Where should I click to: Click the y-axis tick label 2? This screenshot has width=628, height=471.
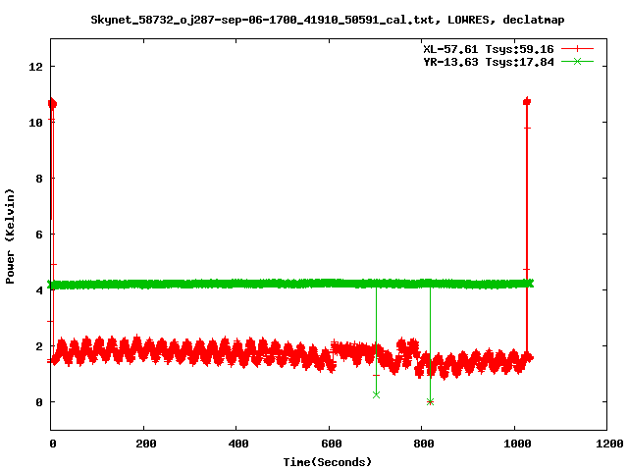(x=39, y=346)
